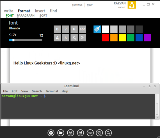
Task: Pick the red color swatch
Action: (106, 38)
